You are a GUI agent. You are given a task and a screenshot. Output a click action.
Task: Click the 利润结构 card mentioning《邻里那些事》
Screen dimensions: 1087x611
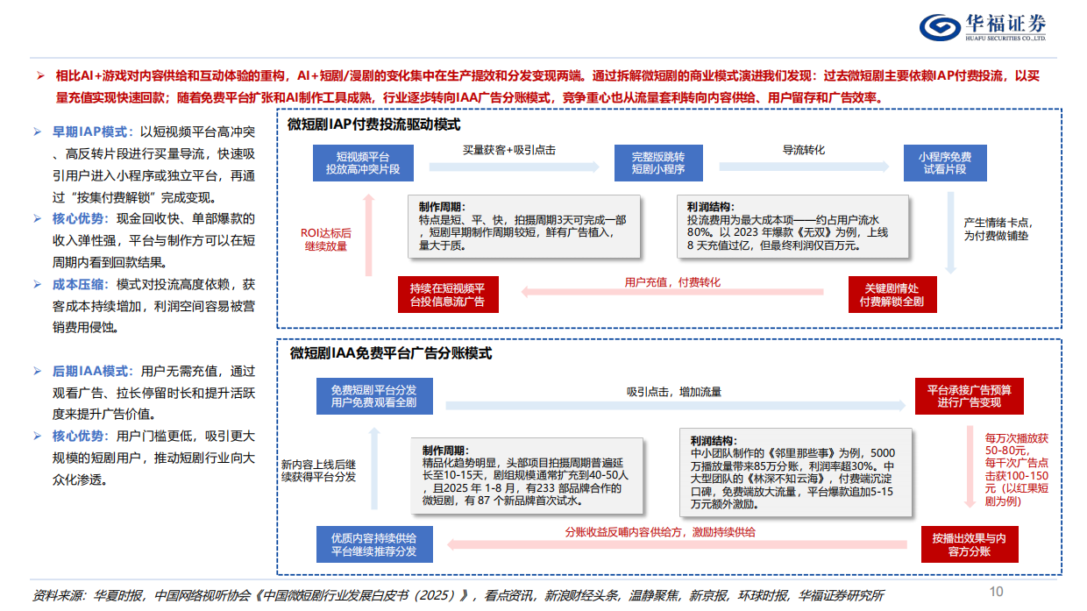click(x=794, y=474)
